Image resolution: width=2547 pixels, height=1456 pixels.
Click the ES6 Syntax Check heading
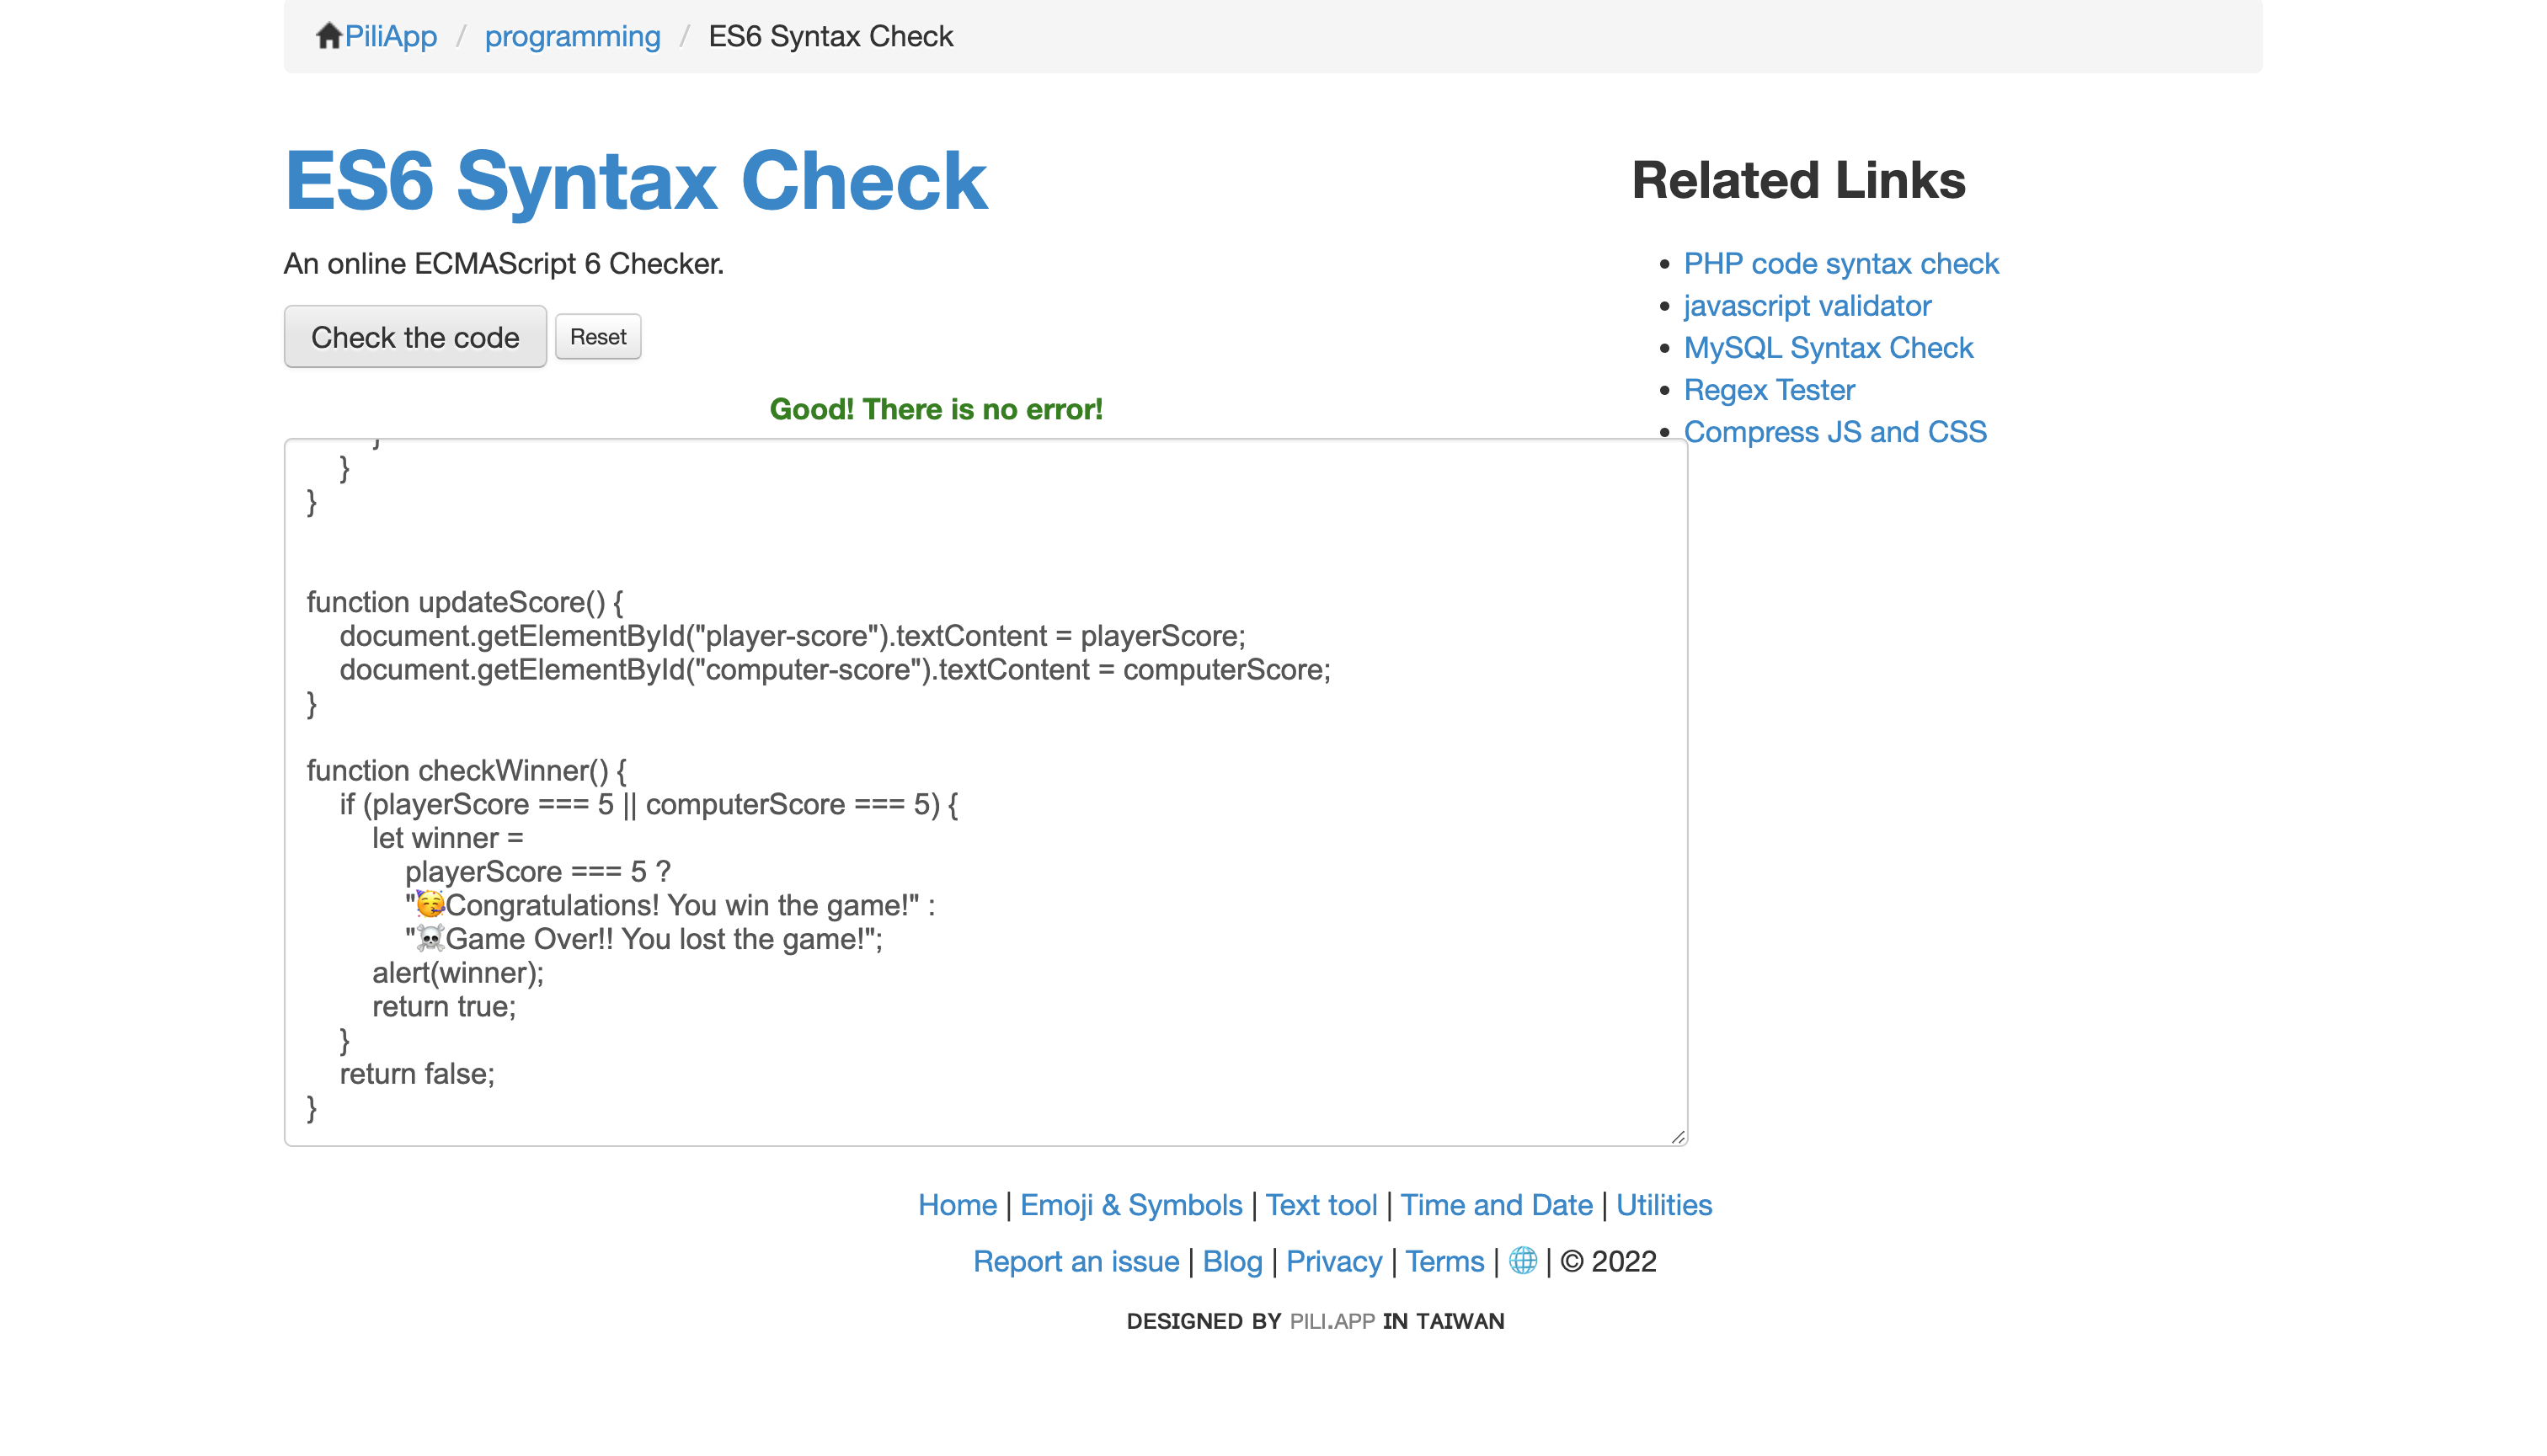636,180
